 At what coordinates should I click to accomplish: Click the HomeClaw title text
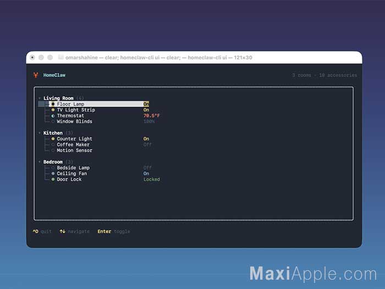click(54, 75)
